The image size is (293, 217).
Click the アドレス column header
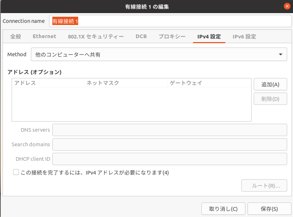tap(48, 83)
